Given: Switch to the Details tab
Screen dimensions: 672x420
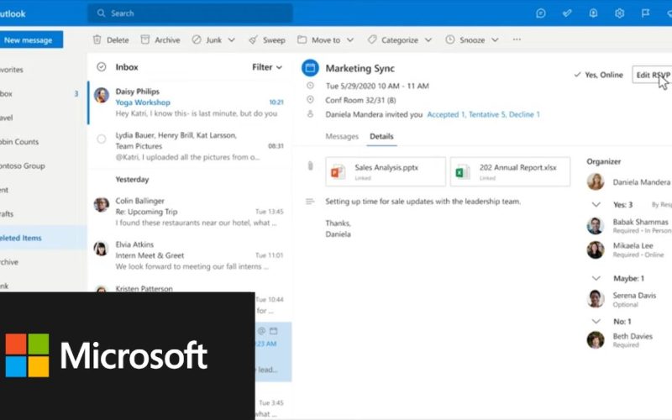Looking at the screenshot, I should point(381,136).
